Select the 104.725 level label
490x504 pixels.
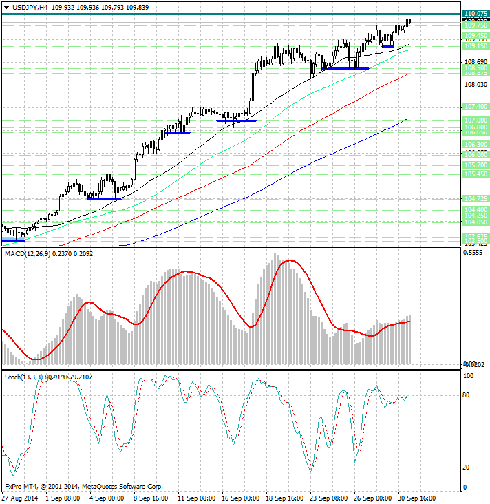(476, 199)
